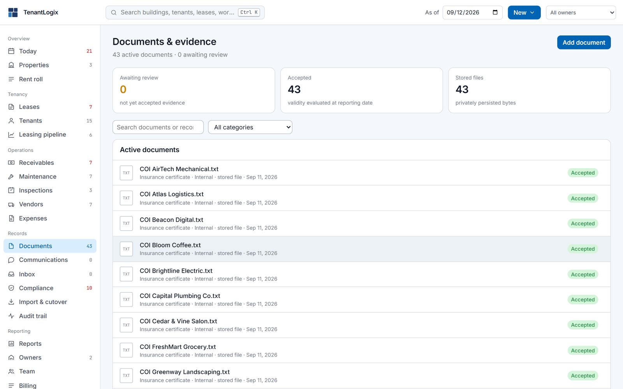Click the TXT file icon for COI Bloom Coffee
623x389 pixels.
(x=126, y=249)
